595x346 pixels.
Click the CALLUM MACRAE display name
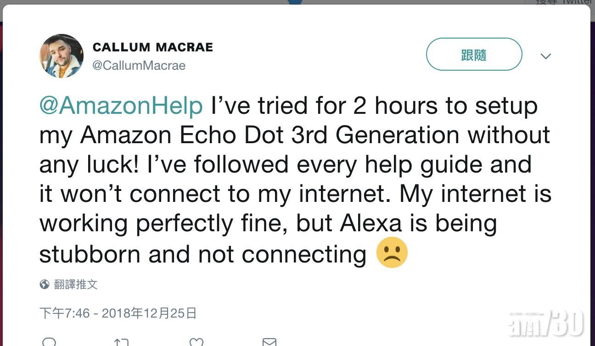pyautogui.click(x=152, y=47)
